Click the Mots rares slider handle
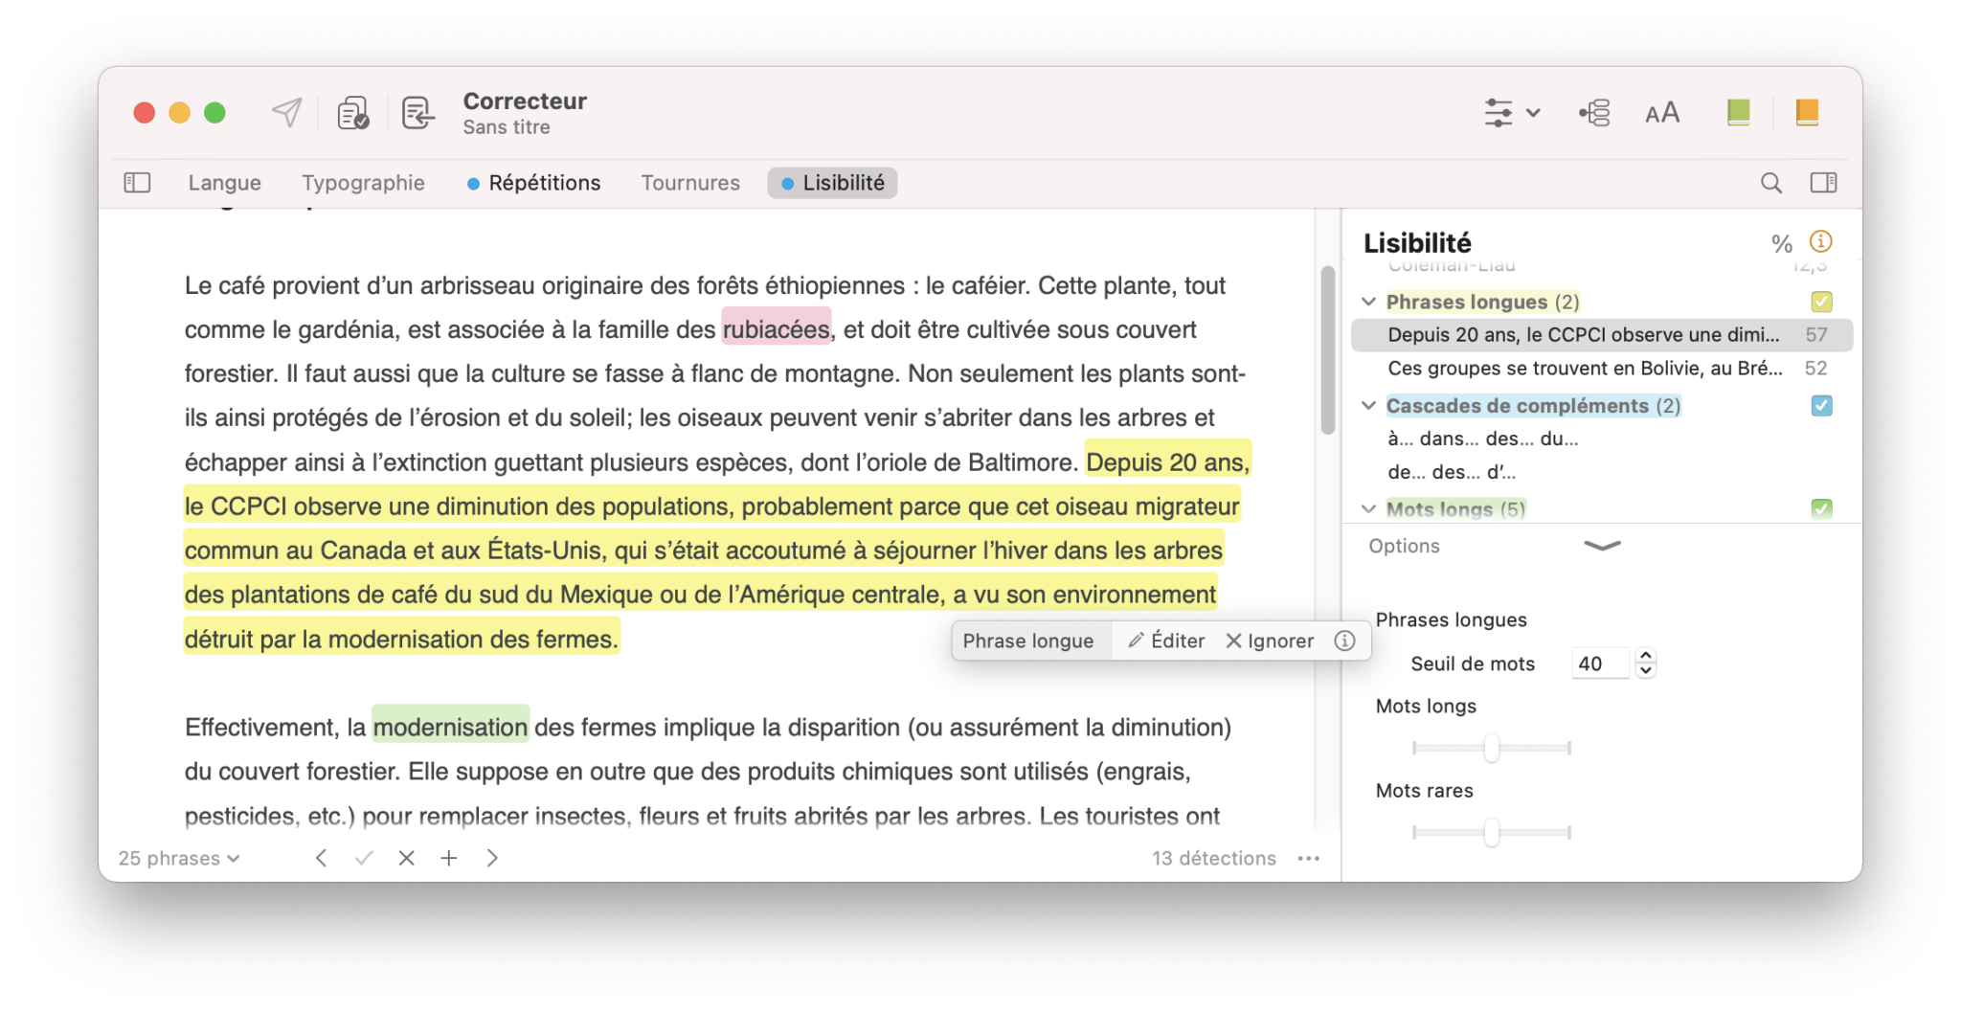The width and height of the screenshot is (1961, 1012). coord(1491,832)
